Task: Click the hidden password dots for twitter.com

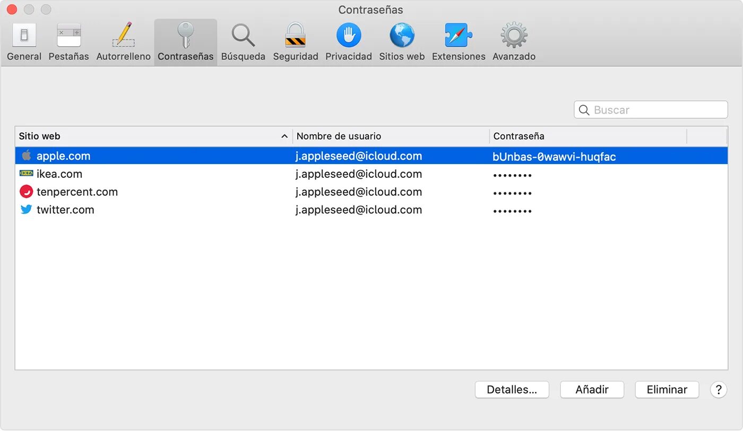Action: click(x=512, y=211)
